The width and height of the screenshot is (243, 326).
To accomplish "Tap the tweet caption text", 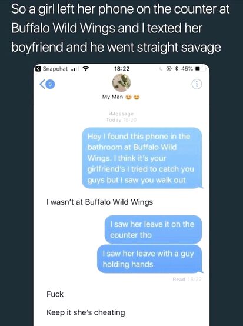I will click(x=121, y=28).
